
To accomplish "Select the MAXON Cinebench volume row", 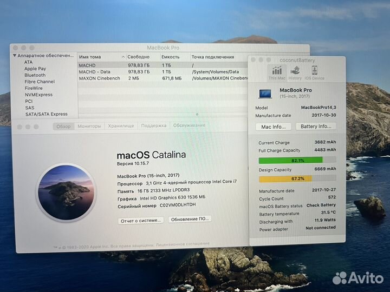I will (x=163, y=78).
